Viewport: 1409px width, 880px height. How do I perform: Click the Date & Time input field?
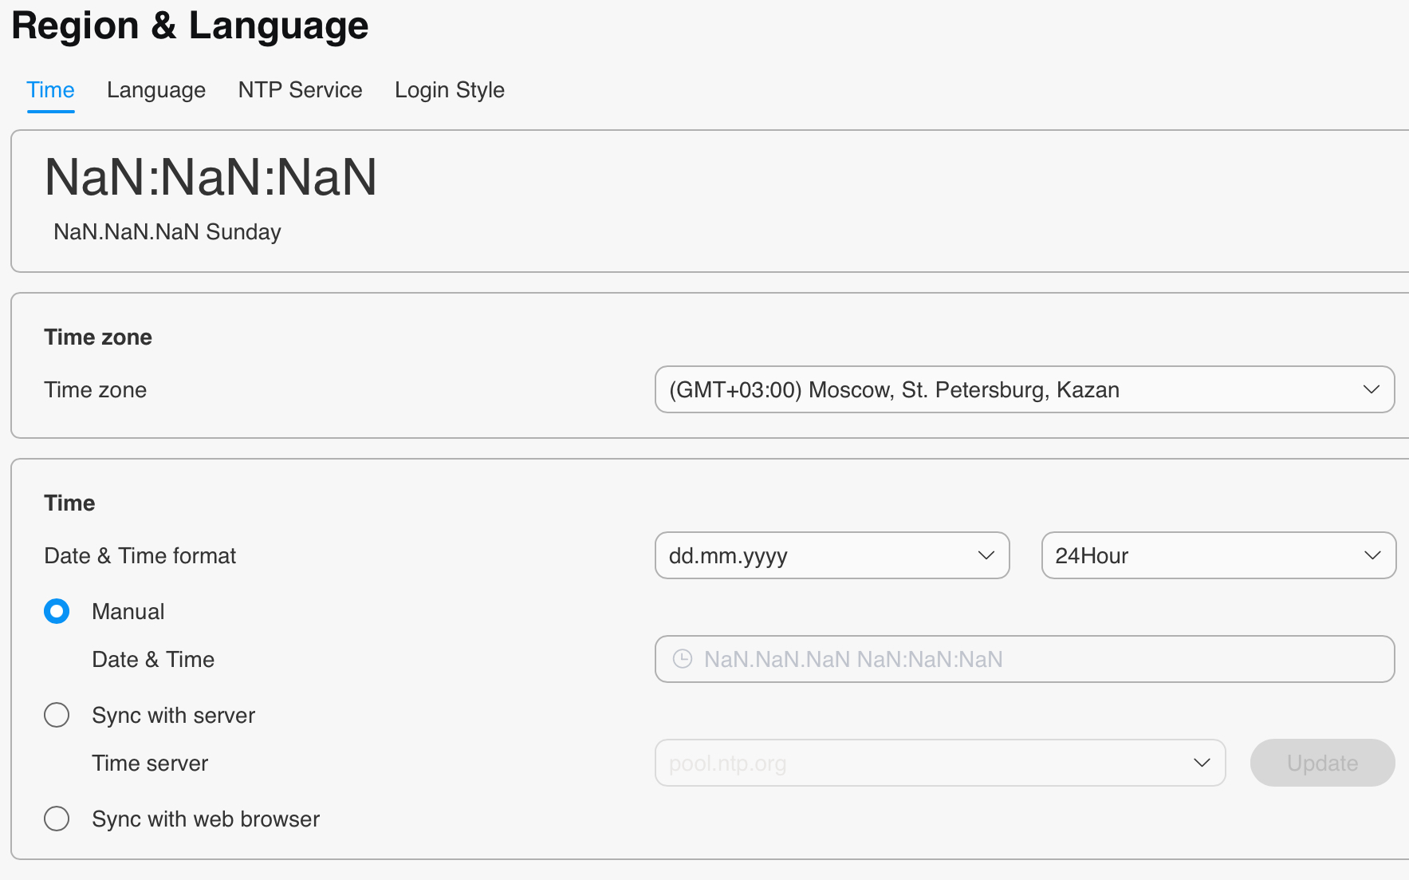click(x=1025, y=660)
